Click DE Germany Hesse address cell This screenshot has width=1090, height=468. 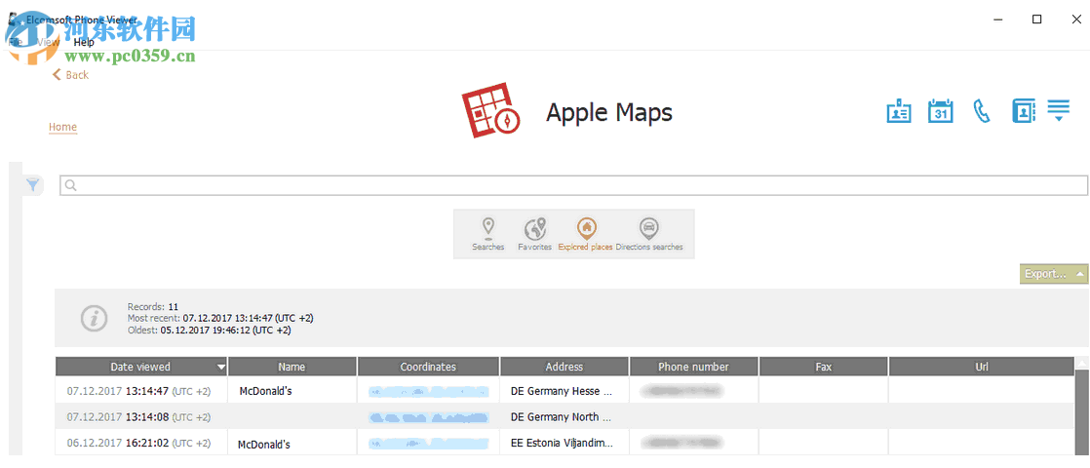pos(561,392)
